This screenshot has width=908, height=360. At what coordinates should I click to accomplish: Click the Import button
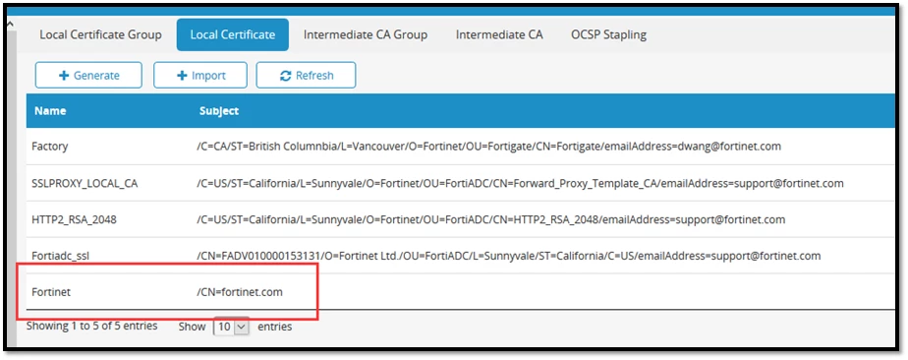(x=200, y=76)
